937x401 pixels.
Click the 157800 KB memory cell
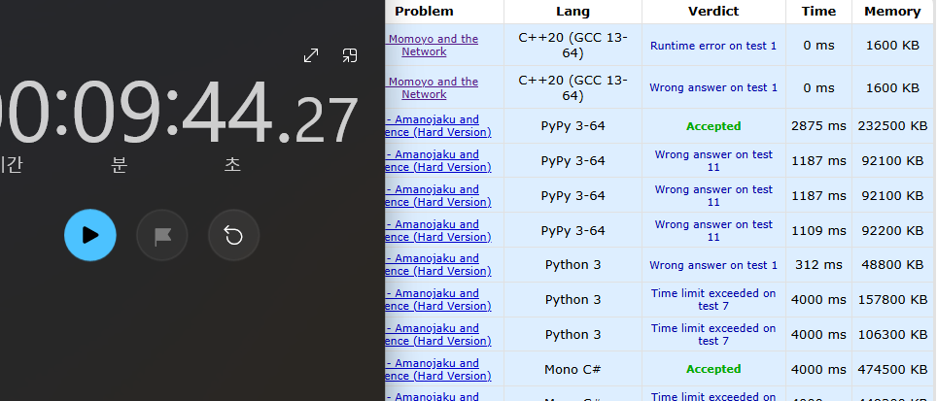892,300
